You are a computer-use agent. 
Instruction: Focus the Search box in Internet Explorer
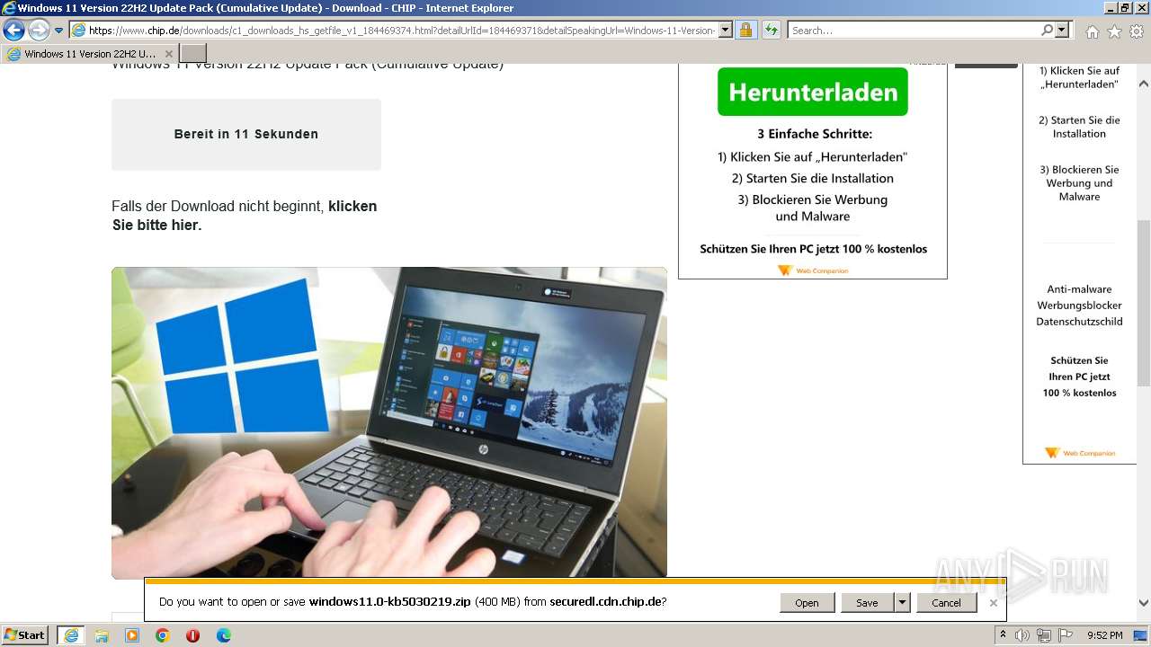(914, 31)
